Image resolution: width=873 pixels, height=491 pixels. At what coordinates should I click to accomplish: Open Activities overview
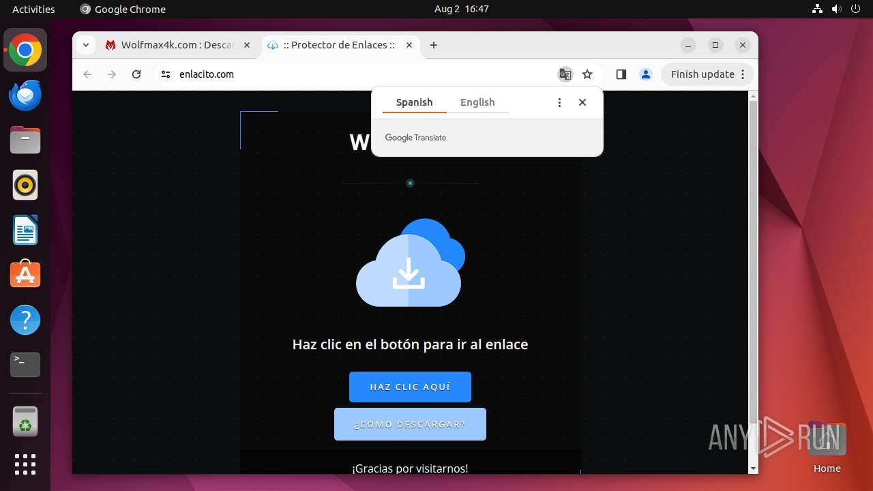[x=33, y=9]
